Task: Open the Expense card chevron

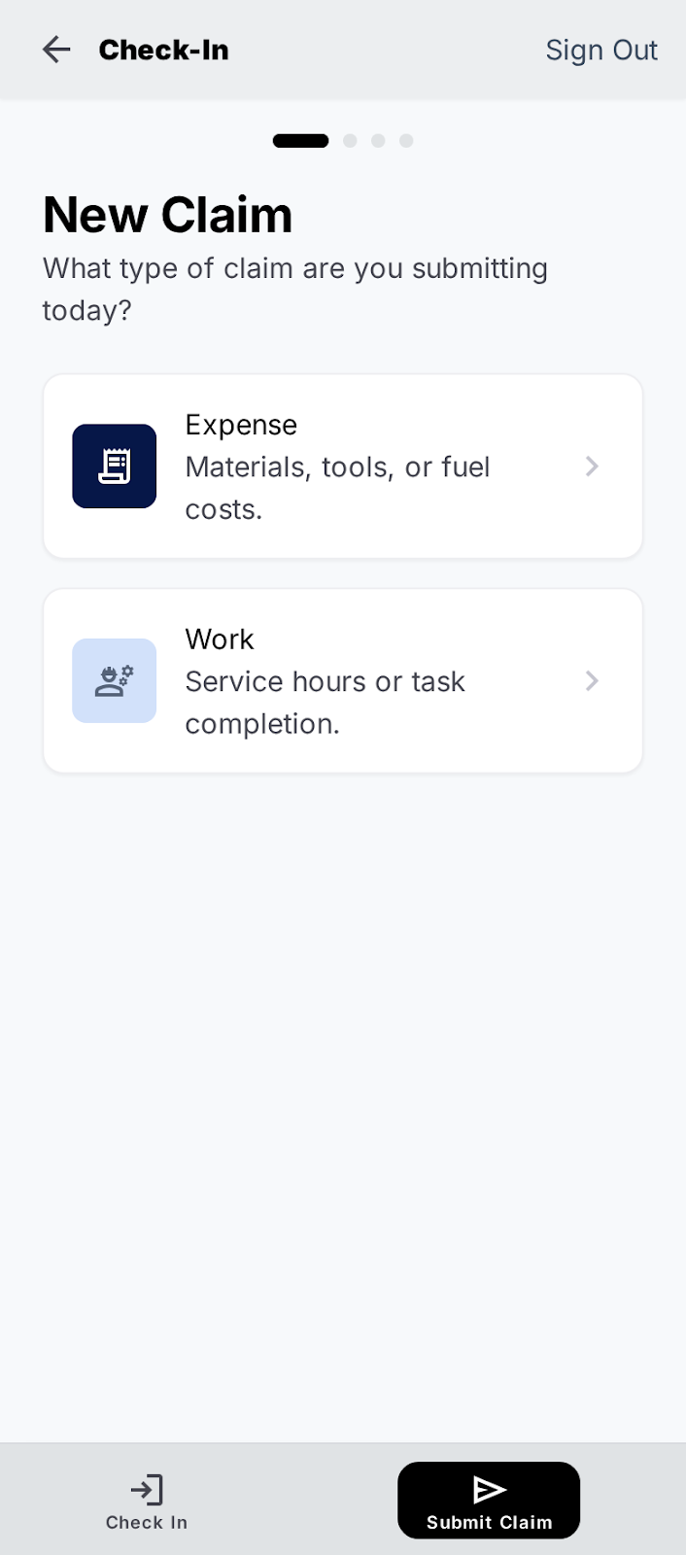Action: pos(592,466)
